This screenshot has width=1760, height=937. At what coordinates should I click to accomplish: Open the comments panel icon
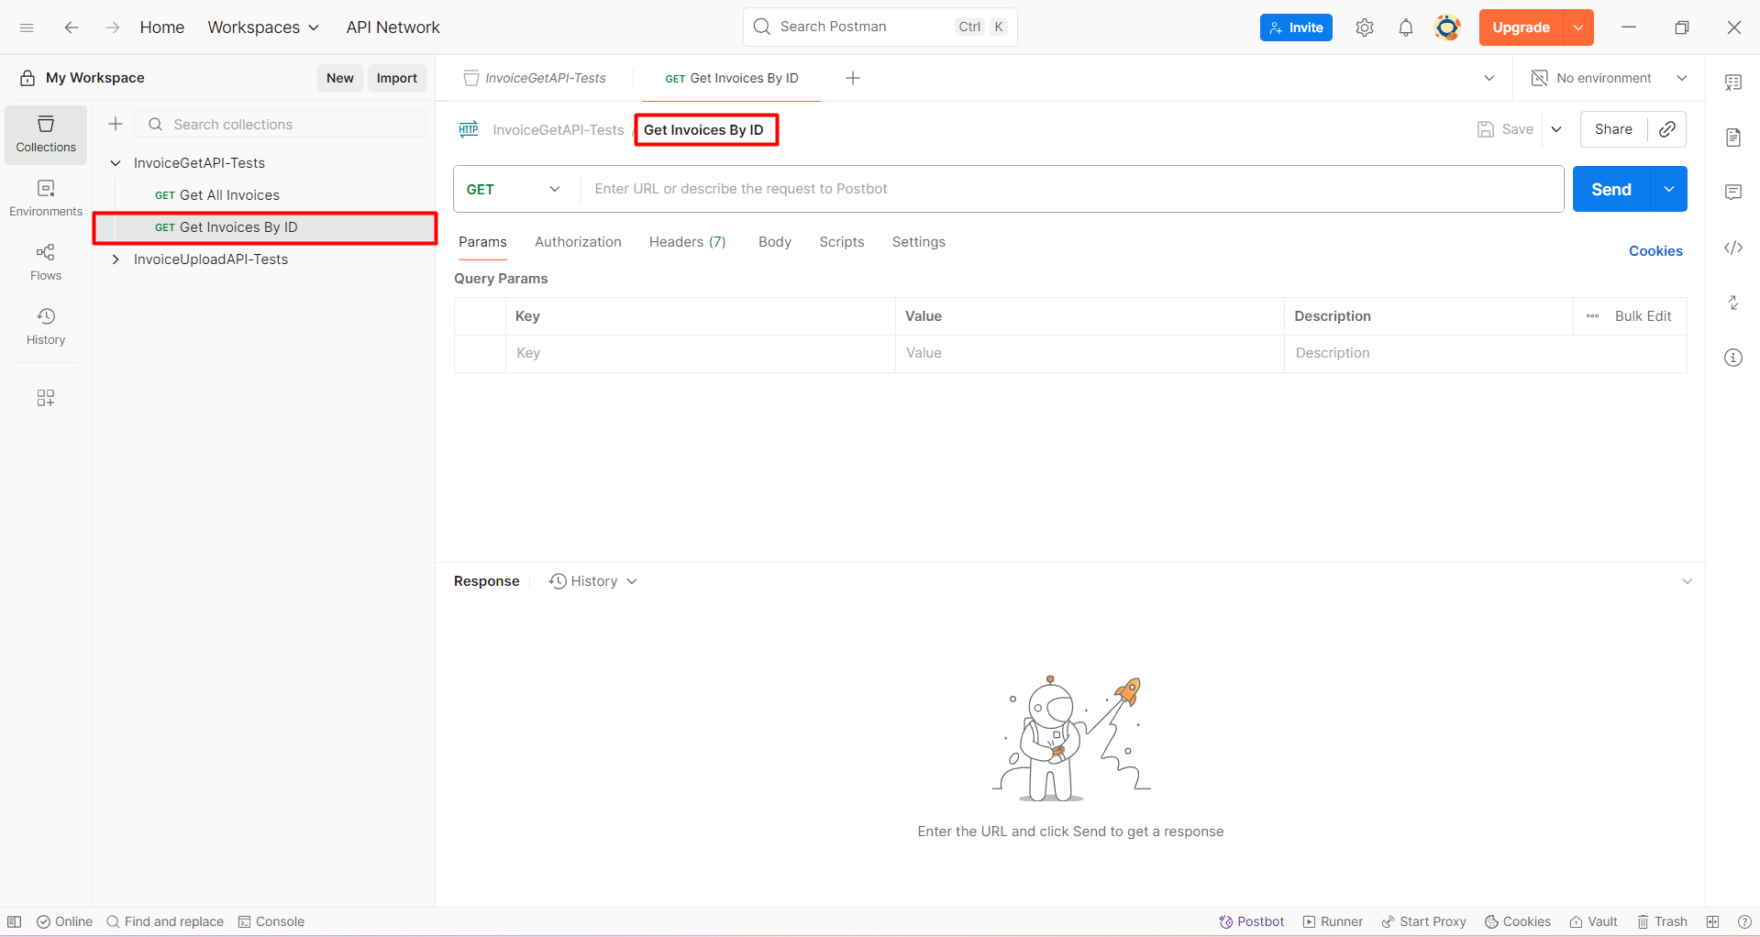coord(1733,192)
